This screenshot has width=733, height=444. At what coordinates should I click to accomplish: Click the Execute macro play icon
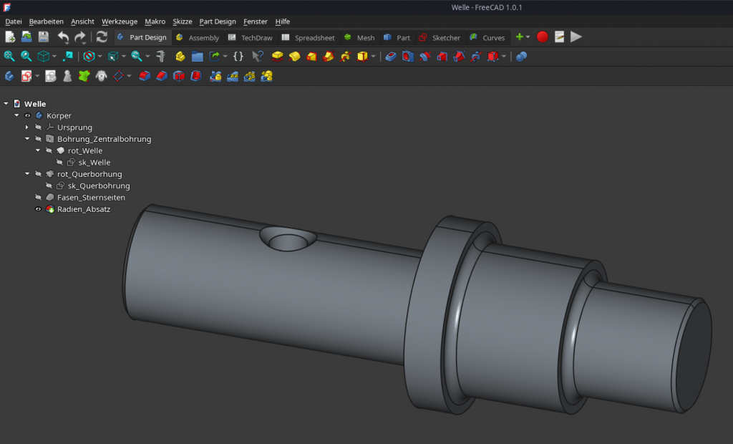[576, 37]
